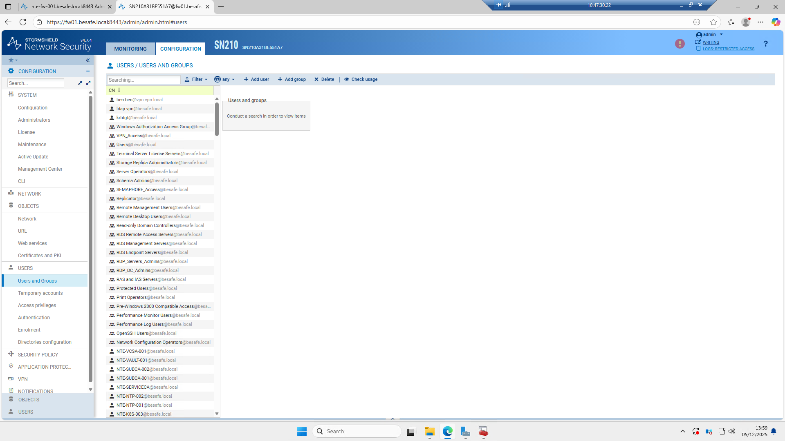Open Certificates and PKI item
This screenshot has height=441, width=785.
[x=39, y=256]
